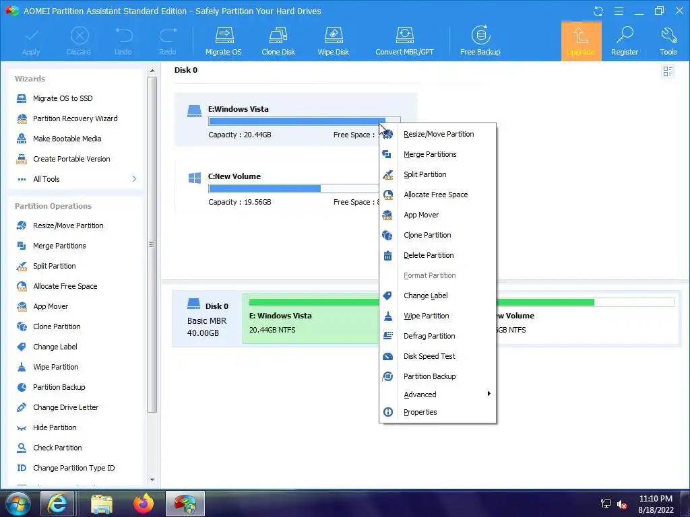Click E: Windows Vista block in disk map
Viewport: 690px width, 517px height.
coord(311,318)
